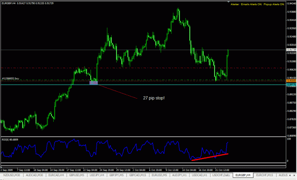Select the AUDJPY,H1 chart tab
The image size is (297, 180).
[179, 175]
